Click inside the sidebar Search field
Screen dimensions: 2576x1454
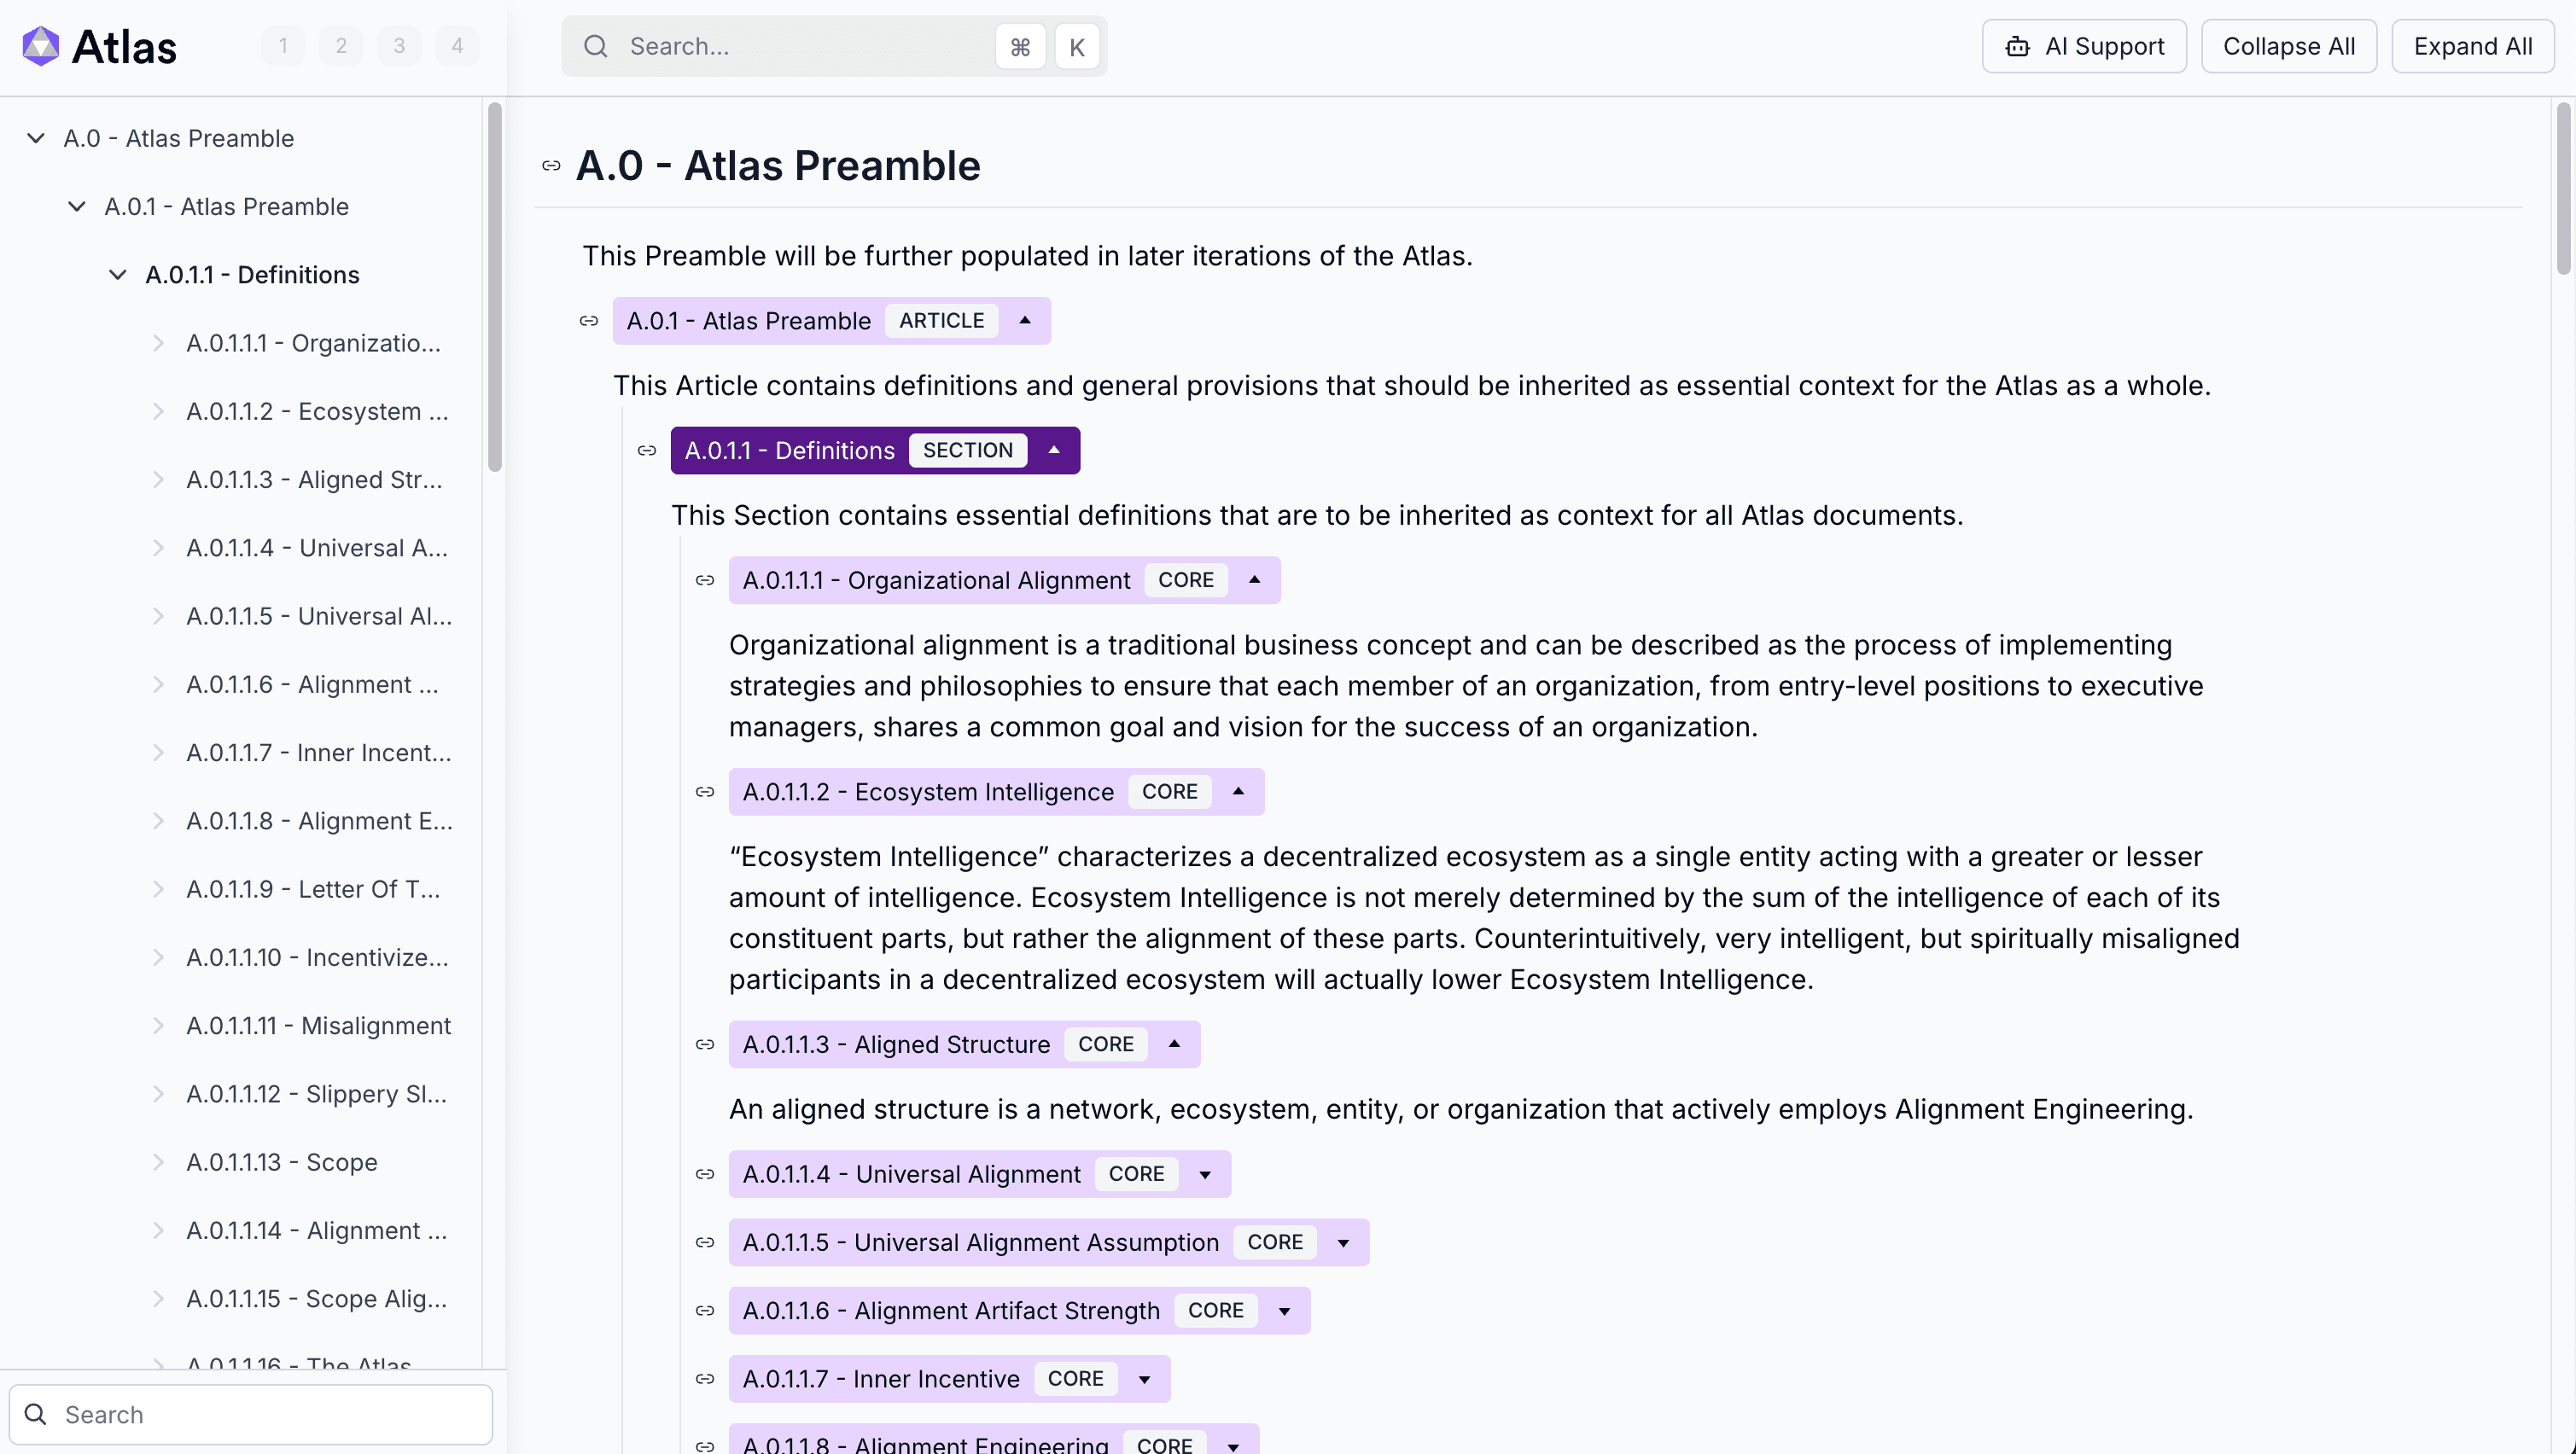point(250,1414)
